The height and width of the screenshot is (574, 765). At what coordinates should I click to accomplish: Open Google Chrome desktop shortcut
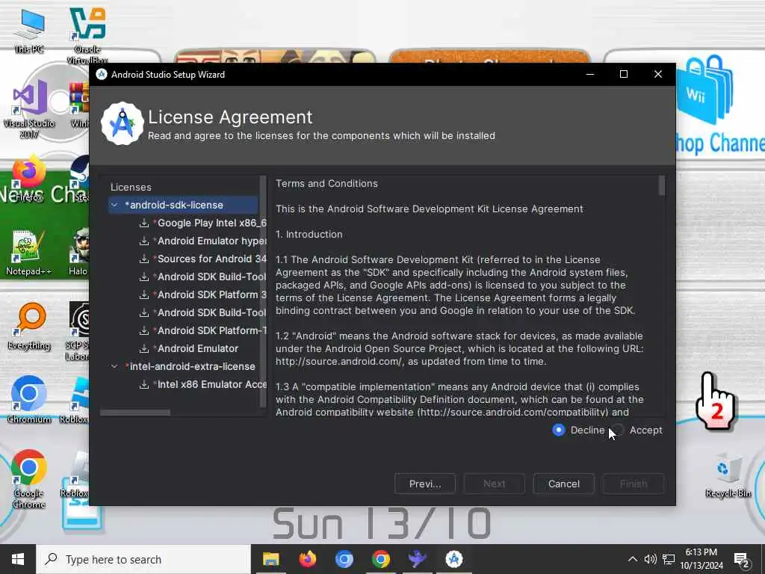click(x=29, y=479)
